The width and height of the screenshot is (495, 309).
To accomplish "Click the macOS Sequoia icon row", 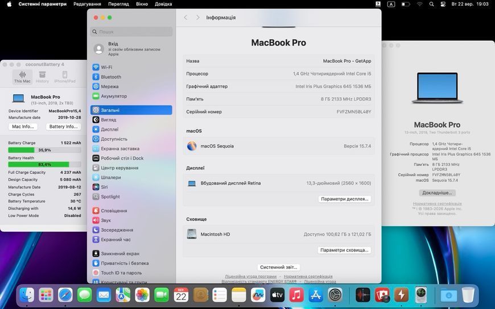I will point(279,146).
